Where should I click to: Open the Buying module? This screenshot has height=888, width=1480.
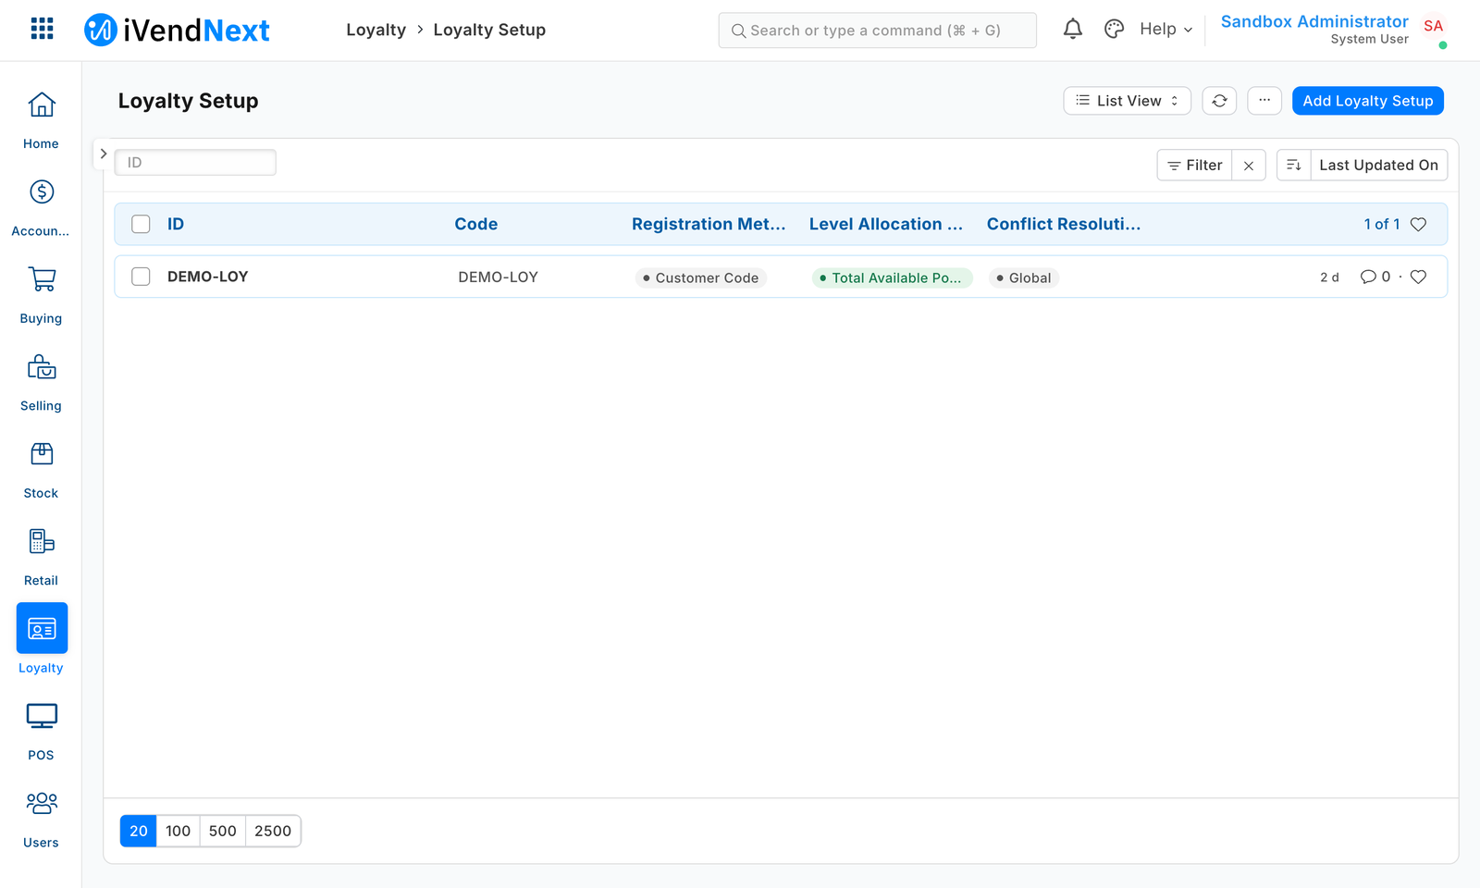click(x=41, y=295)
